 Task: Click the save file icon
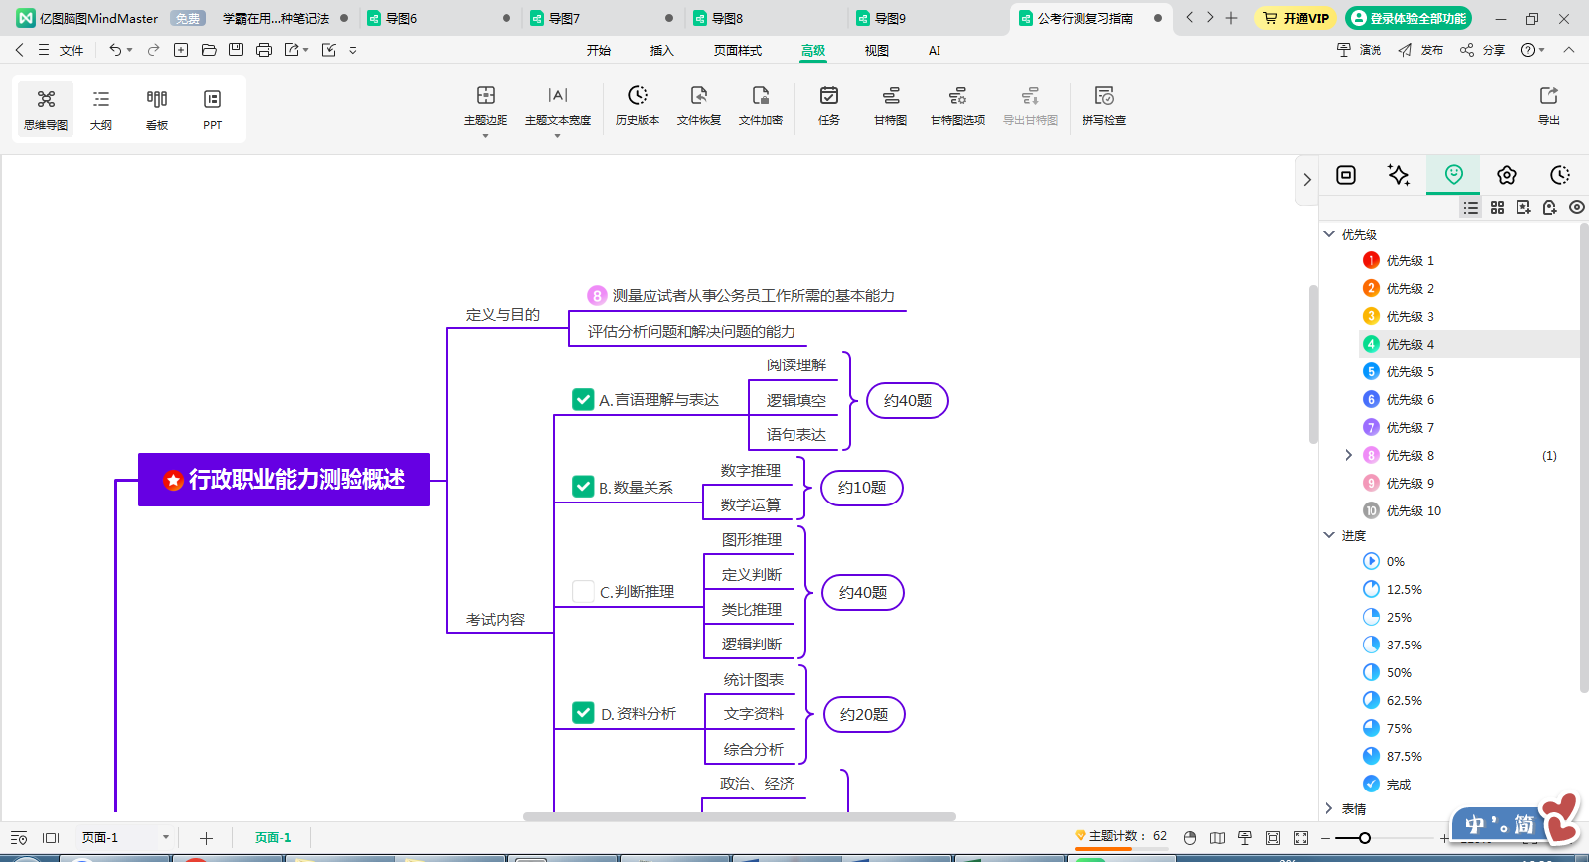pyautogui.click(x=236, y=50)
